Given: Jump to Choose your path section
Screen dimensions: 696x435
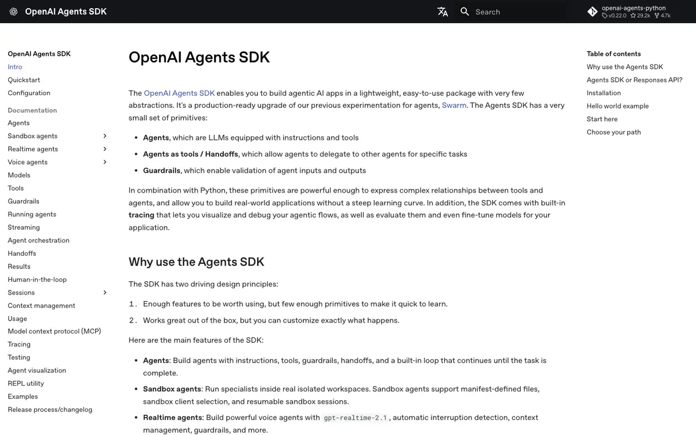Looking at the screenshot, I should (x=614, y=132).
